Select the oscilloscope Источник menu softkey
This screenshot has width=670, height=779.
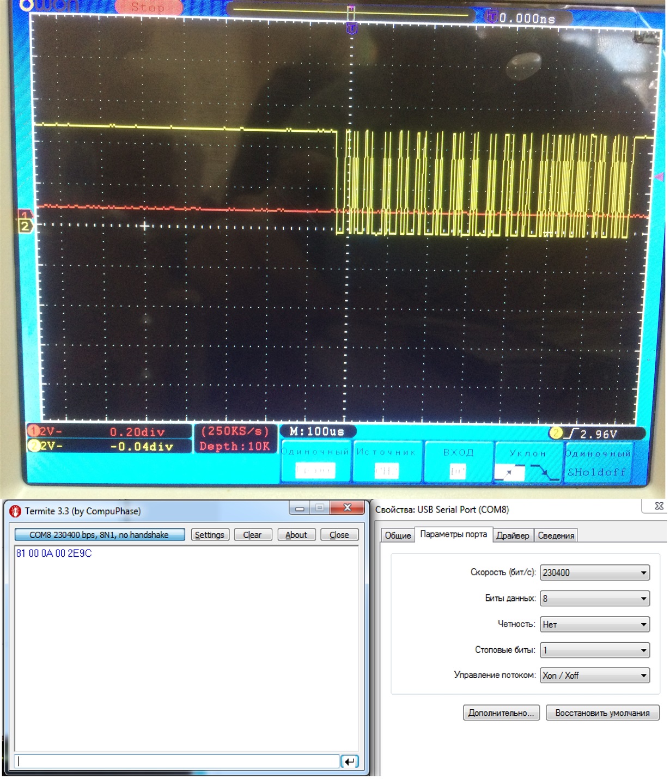[386, 461]
